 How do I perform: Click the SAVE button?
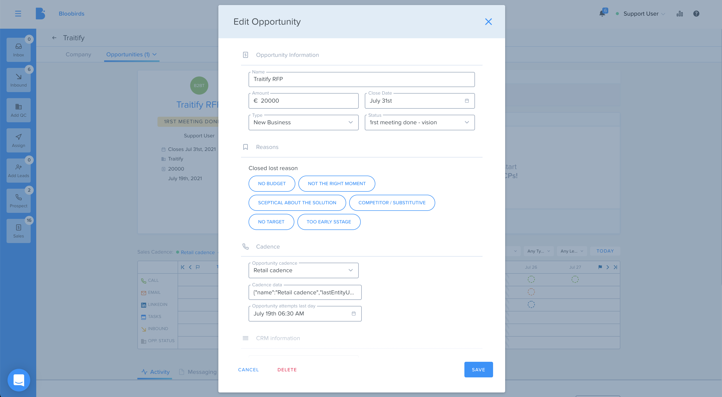tap(478, 370)
